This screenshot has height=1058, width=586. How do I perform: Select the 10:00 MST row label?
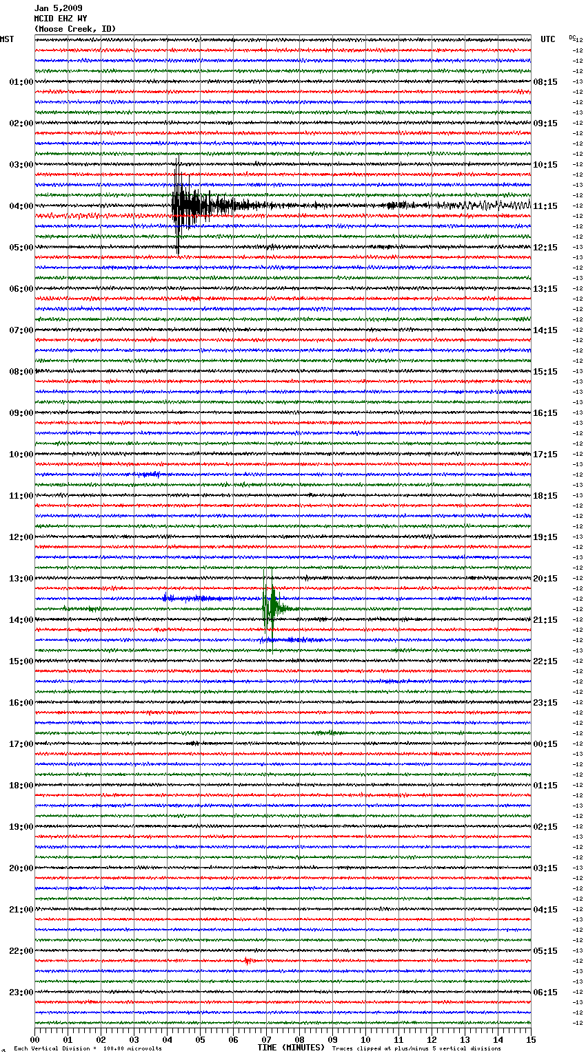(x=21, y=455)
